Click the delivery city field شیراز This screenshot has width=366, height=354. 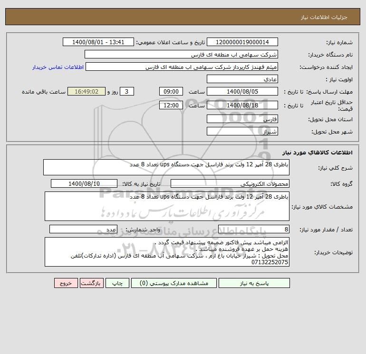point(242,131)
